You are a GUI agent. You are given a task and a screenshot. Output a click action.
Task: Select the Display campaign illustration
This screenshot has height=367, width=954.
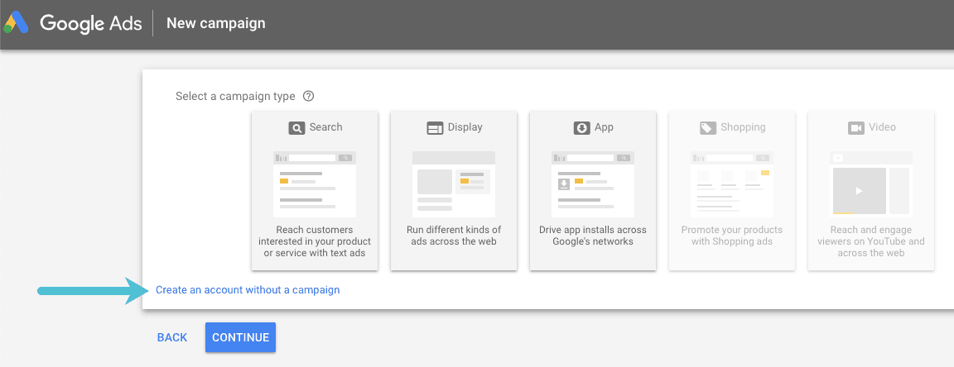pos(454,183)
